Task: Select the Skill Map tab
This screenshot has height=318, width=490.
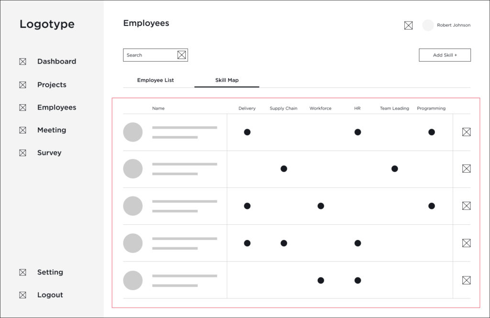Action: (x=227, y=80)
